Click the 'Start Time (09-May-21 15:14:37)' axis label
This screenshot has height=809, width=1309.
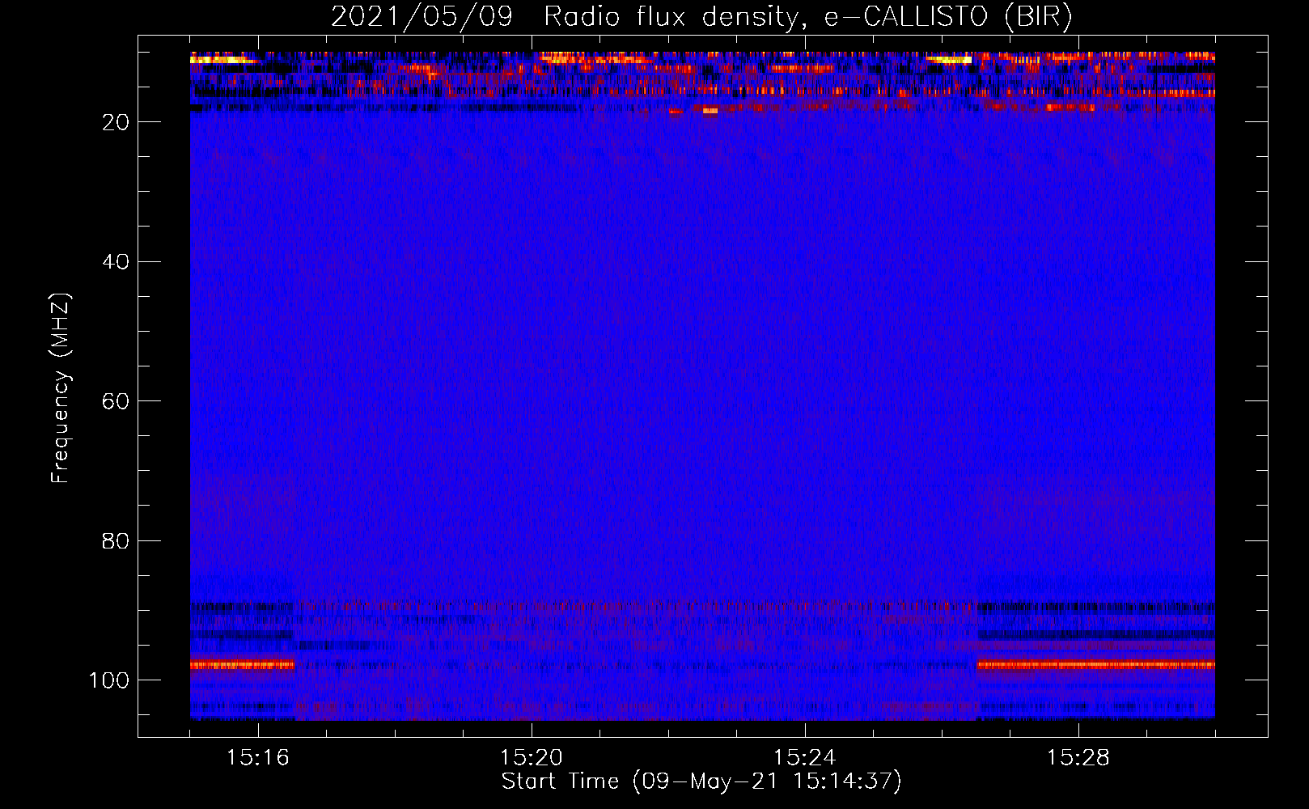point(701,781)
